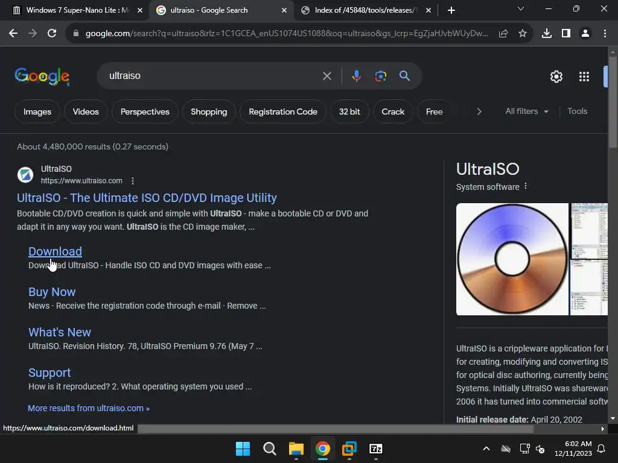
Task: Open the Support sitelink
Action: (x=49, y=373)
